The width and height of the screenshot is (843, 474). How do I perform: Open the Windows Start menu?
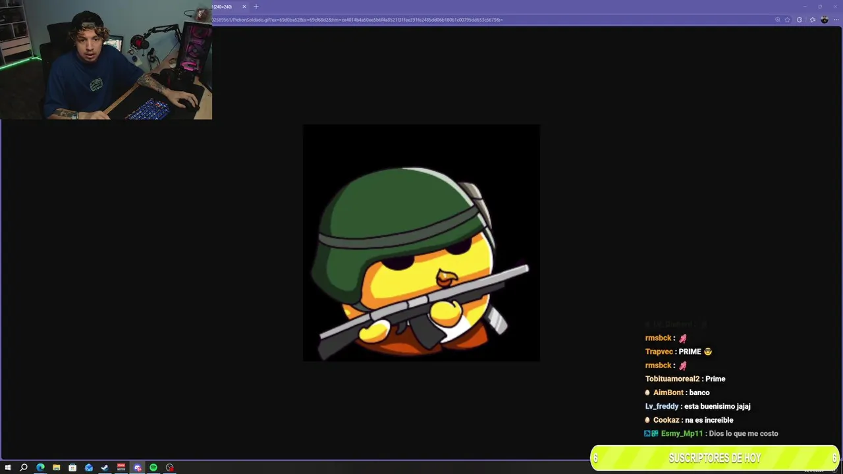(8, 467)
